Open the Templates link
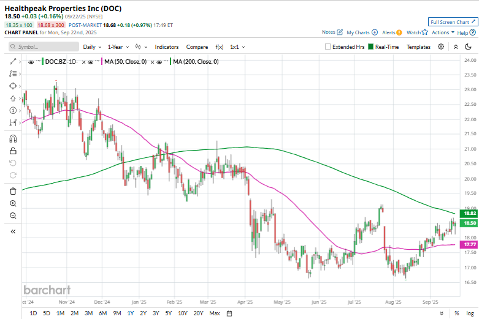479x322 pixels. pos(418,47)
